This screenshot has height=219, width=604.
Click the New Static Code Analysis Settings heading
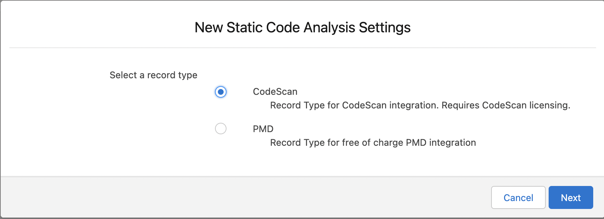pyautogui.click(x=302, y=28)
